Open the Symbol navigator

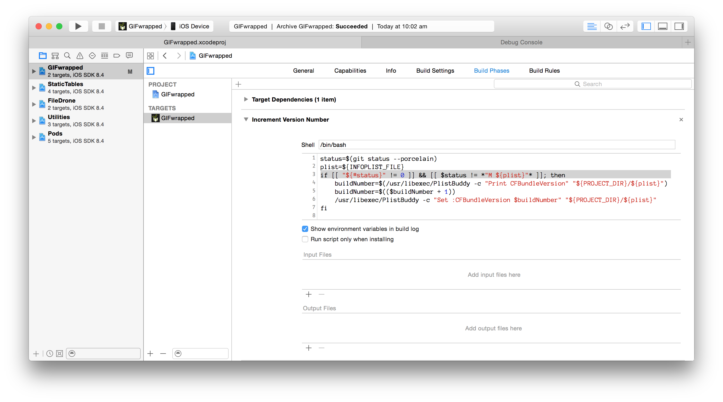[x=55, y=56]
